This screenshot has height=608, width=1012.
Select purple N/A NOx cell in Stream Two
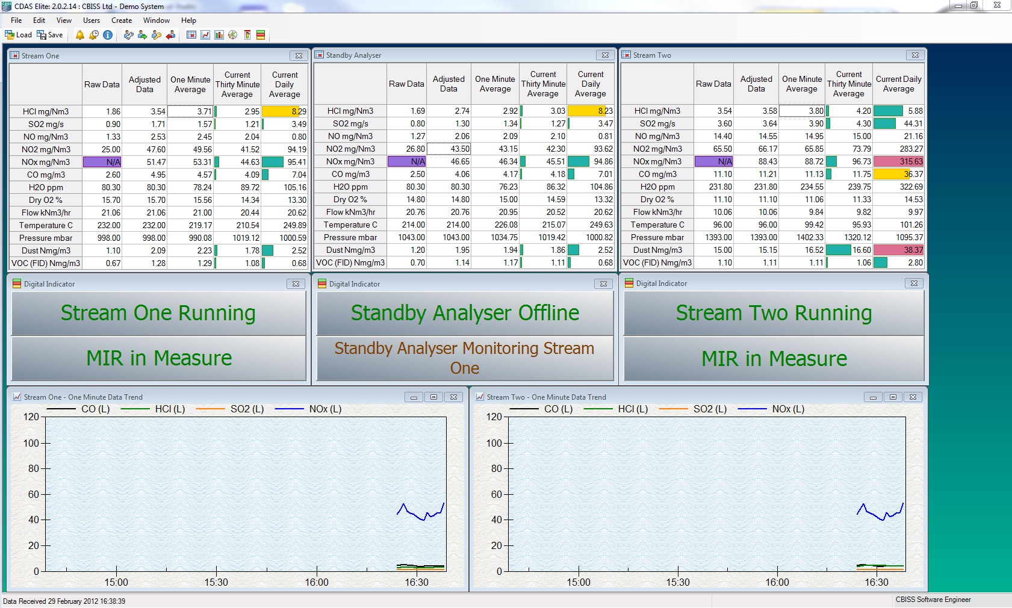click(713, 161)
